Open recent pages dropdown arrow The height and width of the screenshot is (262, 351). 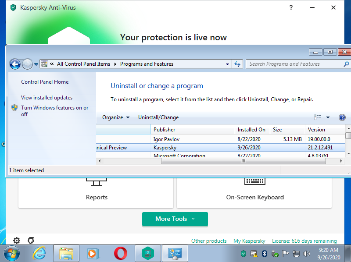pyautogui.click(x=36, y=64)
